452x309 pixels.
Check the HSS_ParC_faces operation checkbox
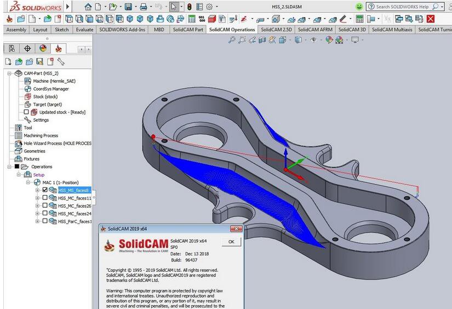pos(45,221)
